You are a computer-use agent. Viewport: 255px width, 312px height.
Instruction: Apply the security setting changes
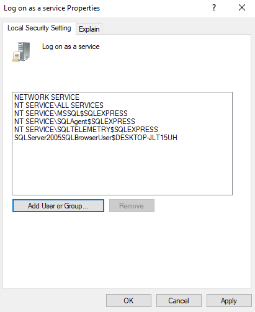(x=229, y=301)
